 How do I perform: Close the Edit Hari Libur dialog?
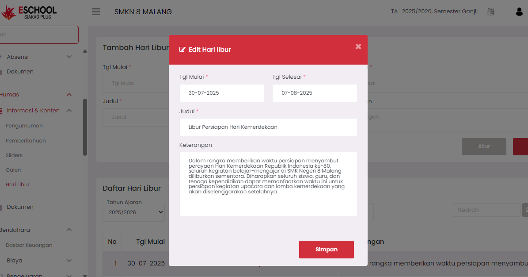(358, 46)
